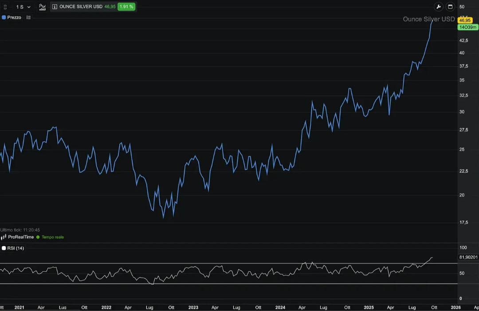Click the 100 label on RSI axis
The image size is (479, 311).
pyautogui.click(x=463, y=248)
